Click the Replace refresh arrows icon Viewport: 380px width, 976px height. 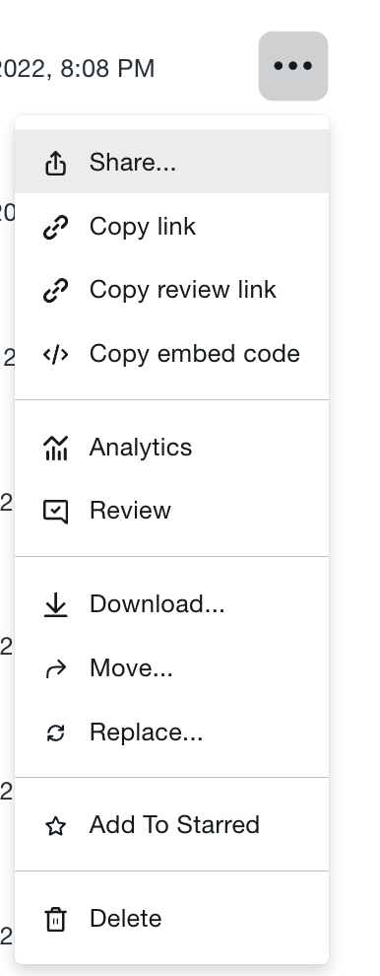coord(55,732)
